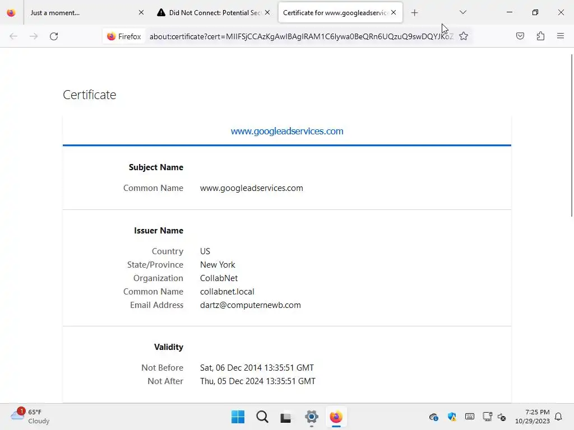
Task: Open a new tab with plus icon
Action: 414,13
